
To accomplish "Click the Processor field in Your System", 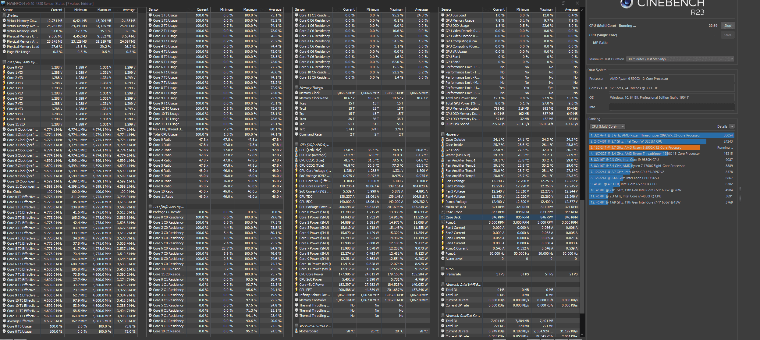I will pyautogui.click(x=672, y=79).
